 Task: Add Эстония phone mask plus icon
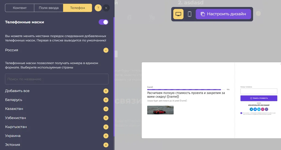pos(106,145)
